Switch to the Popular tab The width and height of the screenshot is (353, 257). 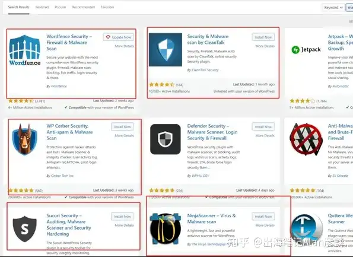pos(61,7)
